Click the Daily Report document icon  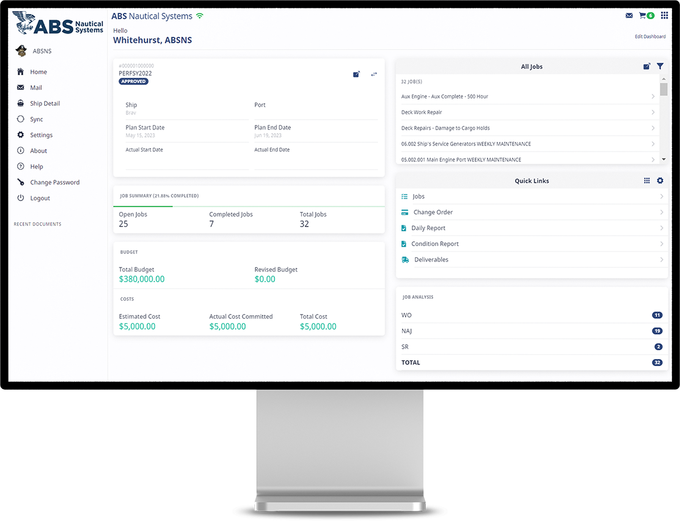[x=404, y=228]
